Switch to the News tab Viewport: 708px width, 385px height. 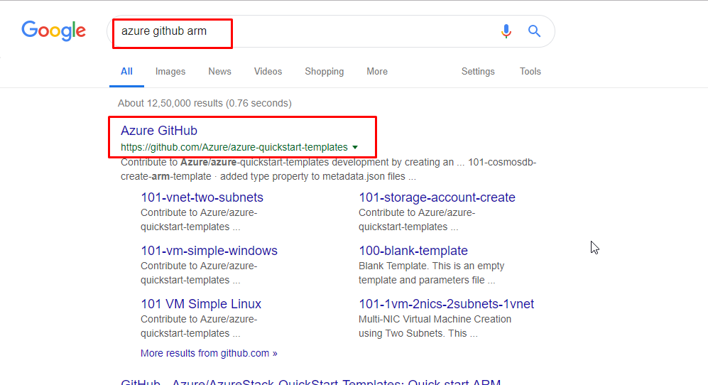219,72
